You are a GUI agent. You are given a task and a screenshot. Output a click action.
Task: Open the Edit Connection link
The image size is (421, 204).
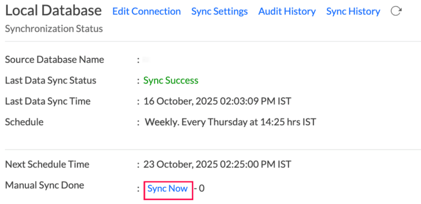click(146, 11)
